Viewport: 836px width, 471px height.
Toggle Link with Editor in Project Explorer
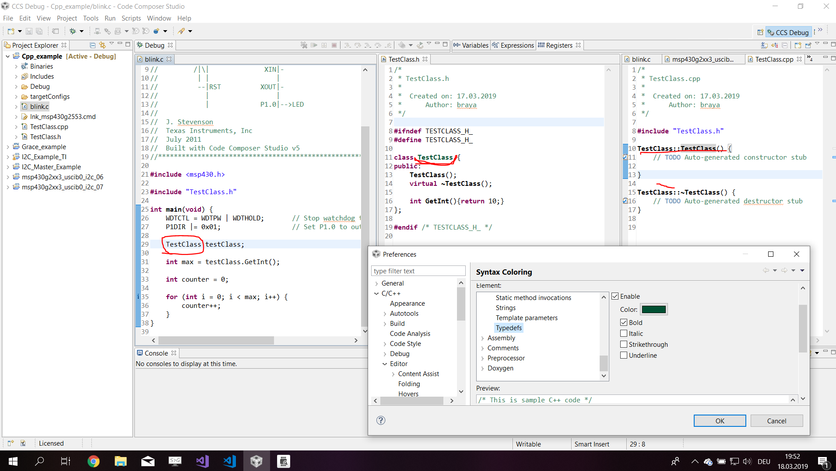(x=102, y=45)
